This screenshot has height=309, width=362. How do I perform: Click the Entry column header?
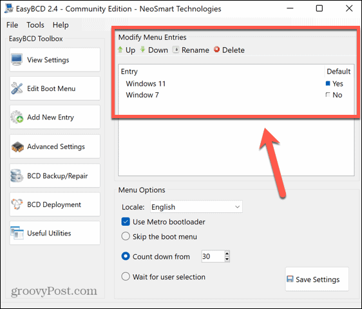[129, 72]
